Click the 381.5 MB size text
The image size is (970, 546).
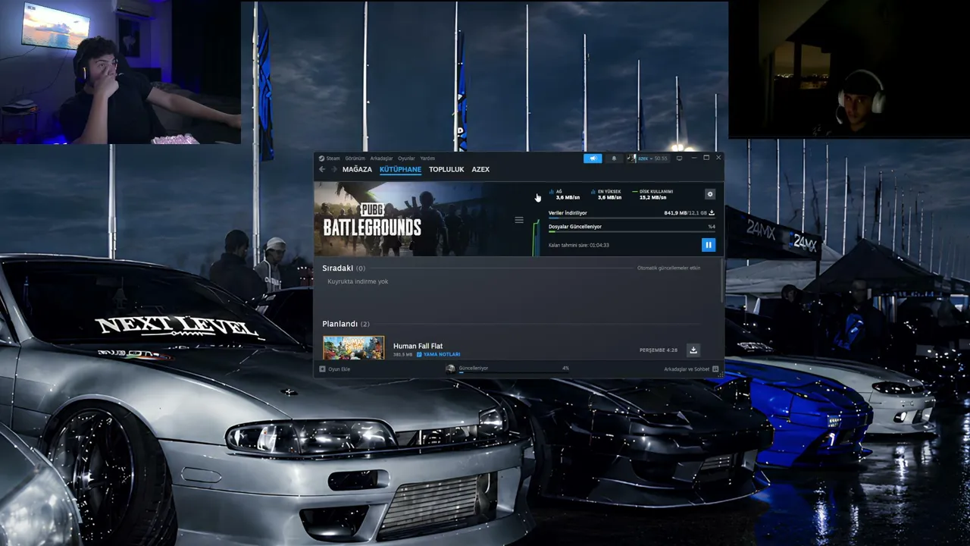(x=402, y=354)
